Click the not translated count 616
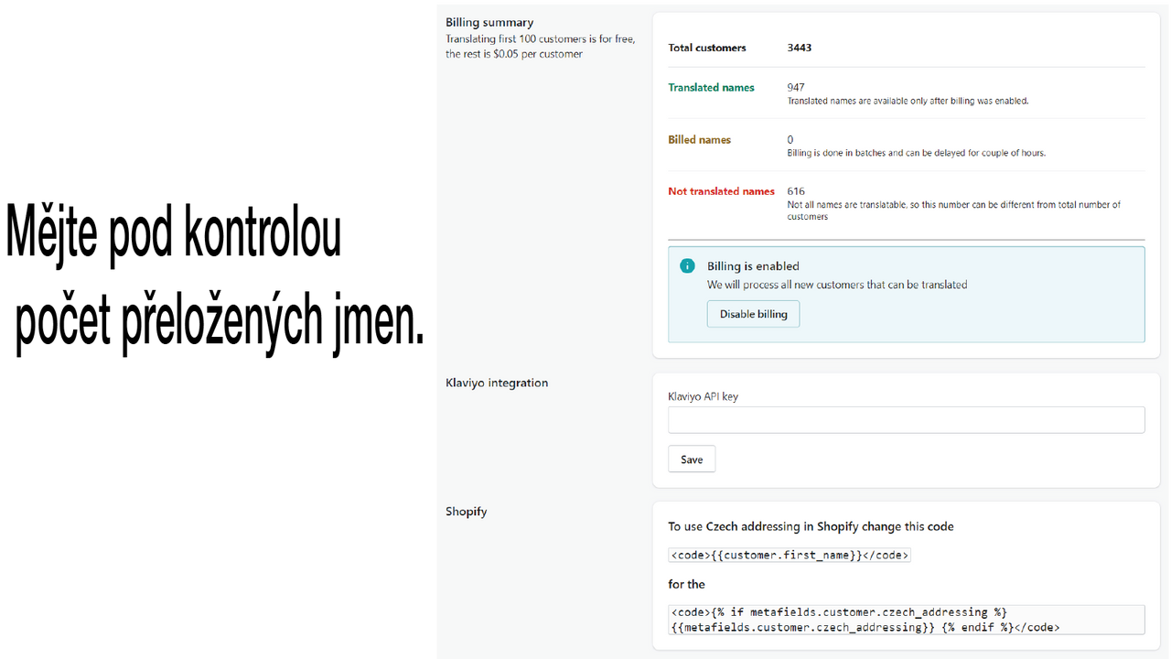 coord(796,191)
